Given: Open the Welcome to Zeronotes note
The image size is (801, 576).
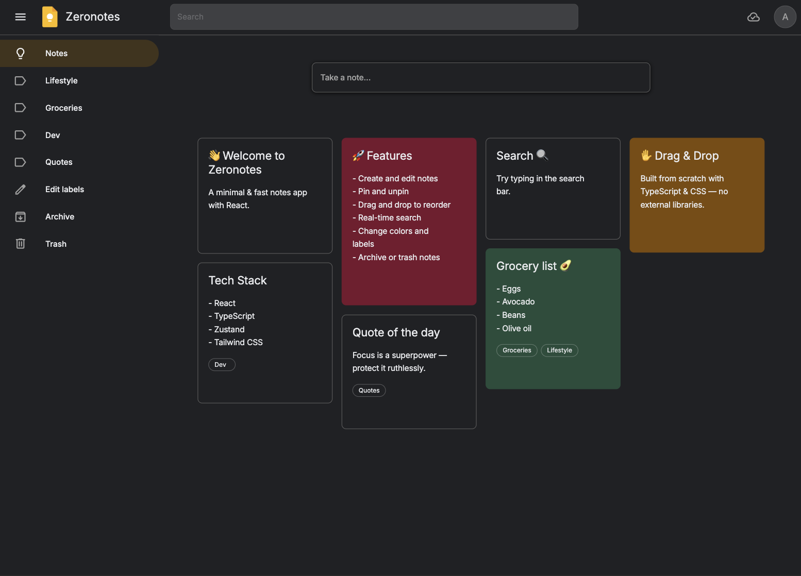Looking at the screenshot, I should point(265,196).
